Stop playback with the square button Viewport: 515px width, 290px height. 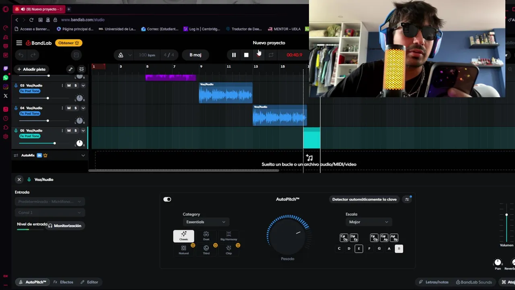coord(246,55)
